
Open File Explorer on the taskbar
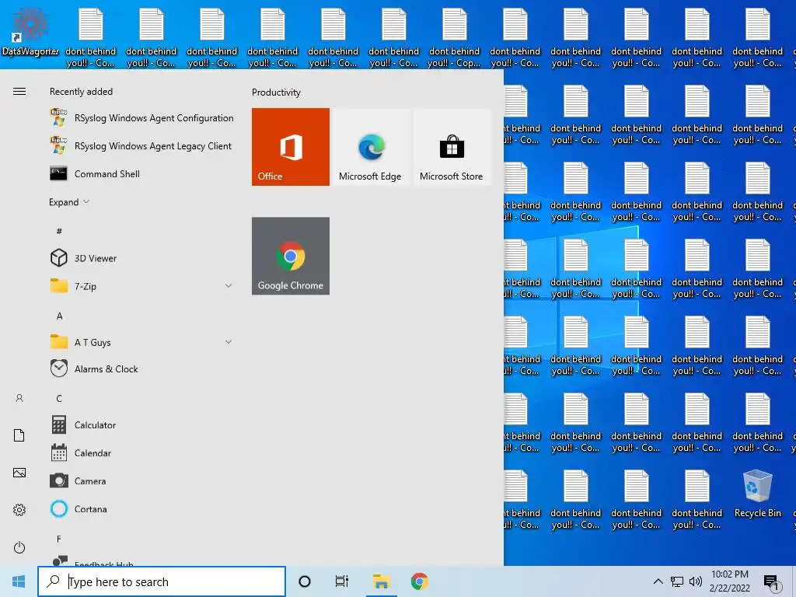tap(381, 581)
